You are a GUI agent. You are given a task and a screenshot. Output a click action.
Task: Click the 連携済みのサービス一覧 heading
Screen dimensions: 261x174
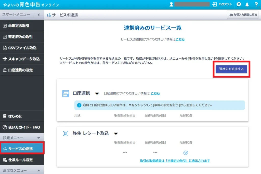click(153, 28)
